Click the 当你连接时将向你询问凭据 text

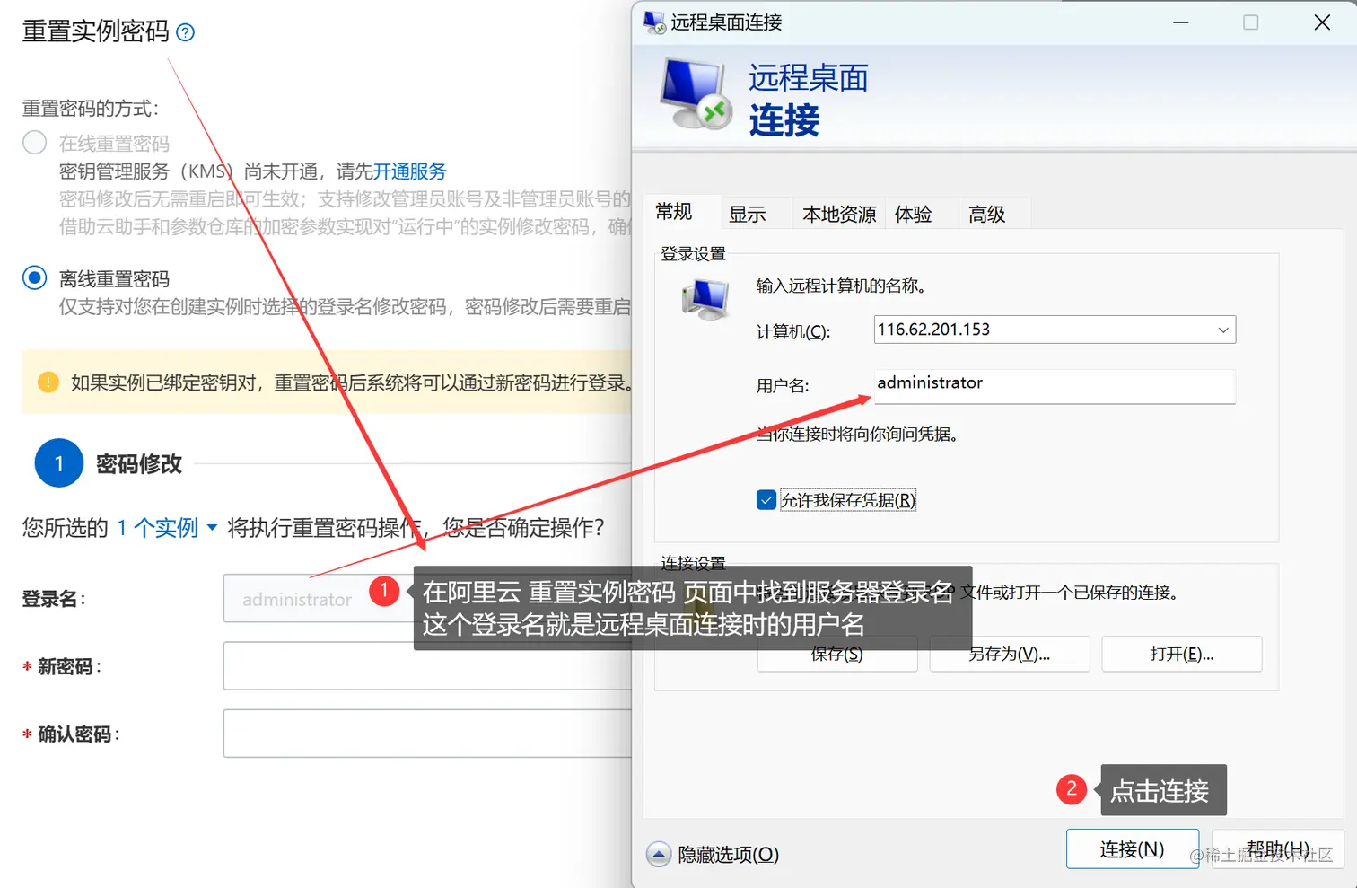[x=858, y=435]
